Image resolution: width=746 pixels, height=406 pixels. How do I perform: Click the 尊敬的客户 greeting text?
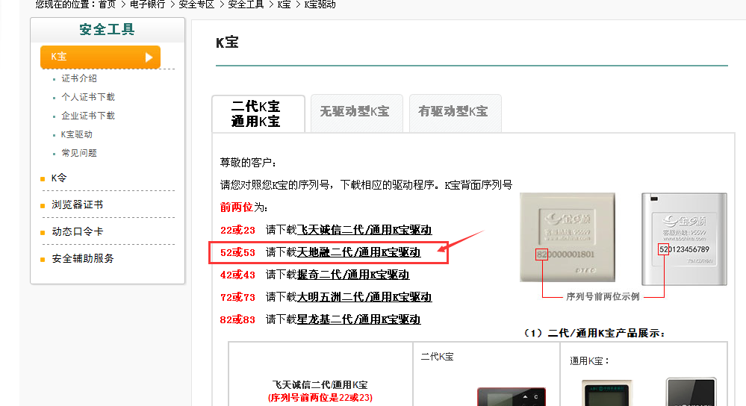tap(249, 163)
